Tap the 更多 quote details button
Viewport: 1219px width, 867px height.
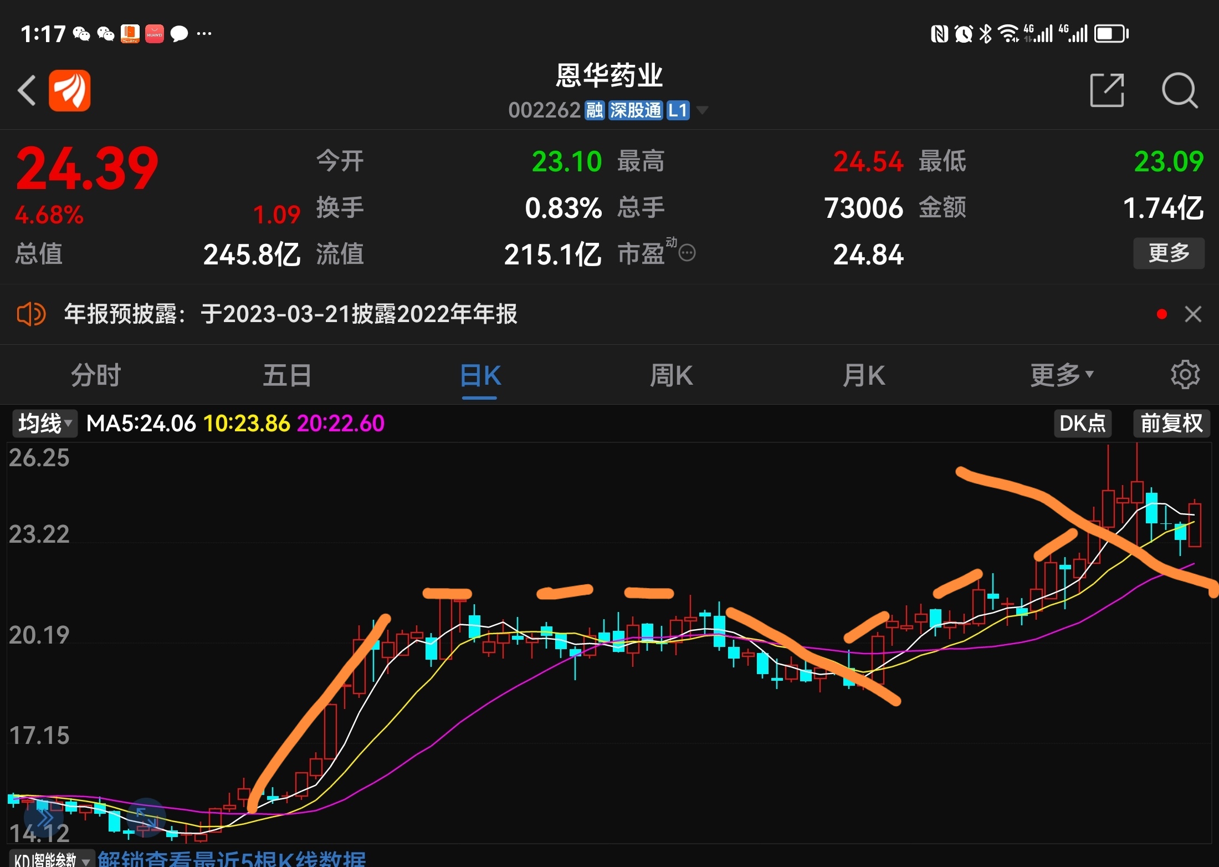(x=1169, y=253)
